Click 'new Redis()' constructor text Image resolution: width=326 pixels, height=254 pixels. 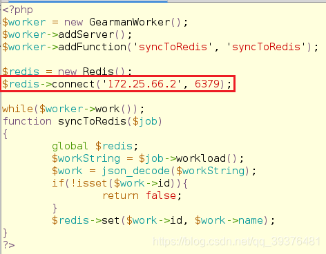(92, 72)
